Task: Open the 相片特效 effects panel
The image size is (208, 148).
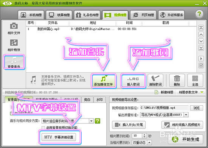Action: [x=14, y=45]
